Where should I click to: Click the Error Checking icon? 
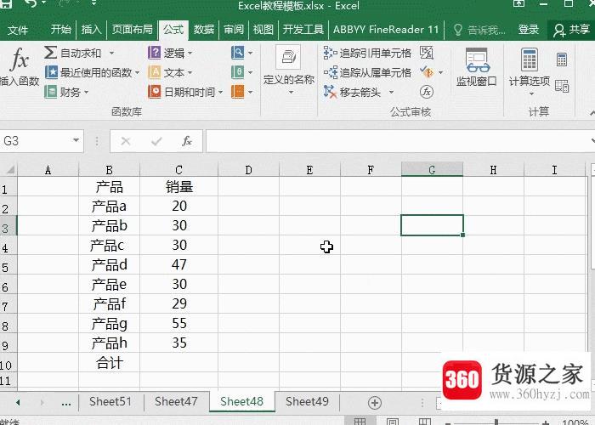427,72
